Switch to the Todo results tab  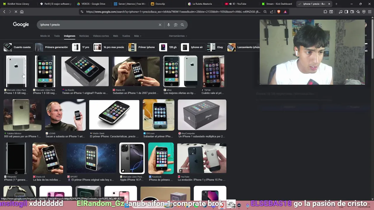57,36
